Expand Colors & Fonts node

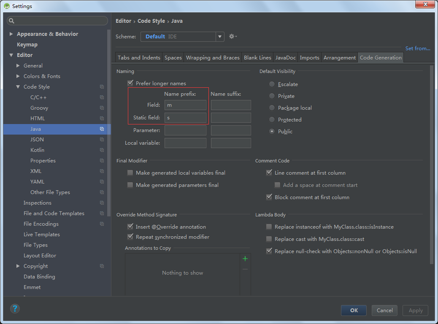(18, 76)
